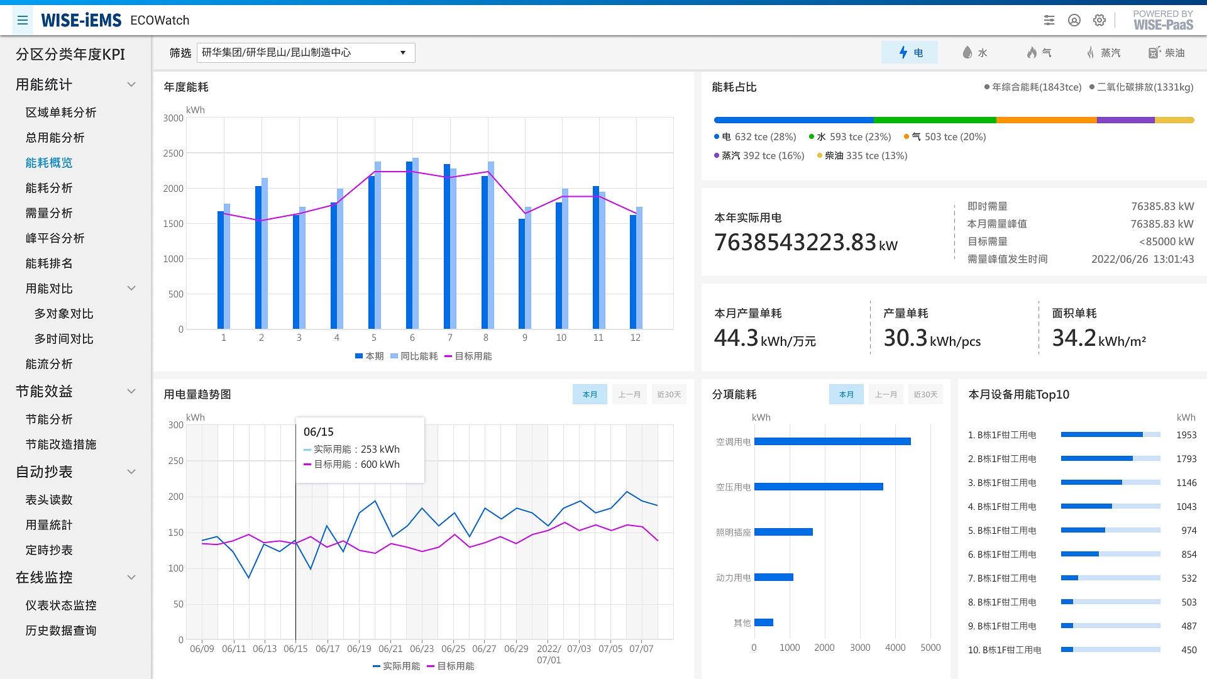Open 能流分析 menu item

[x=49, y=364]
